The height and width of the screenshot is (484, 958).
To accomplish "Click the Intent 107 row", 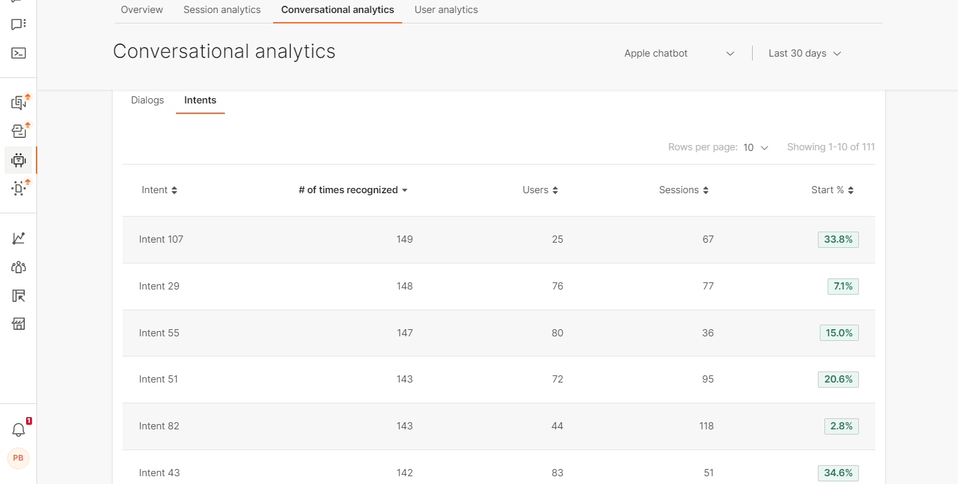I will pyautogui.click(x=161, y=239).
